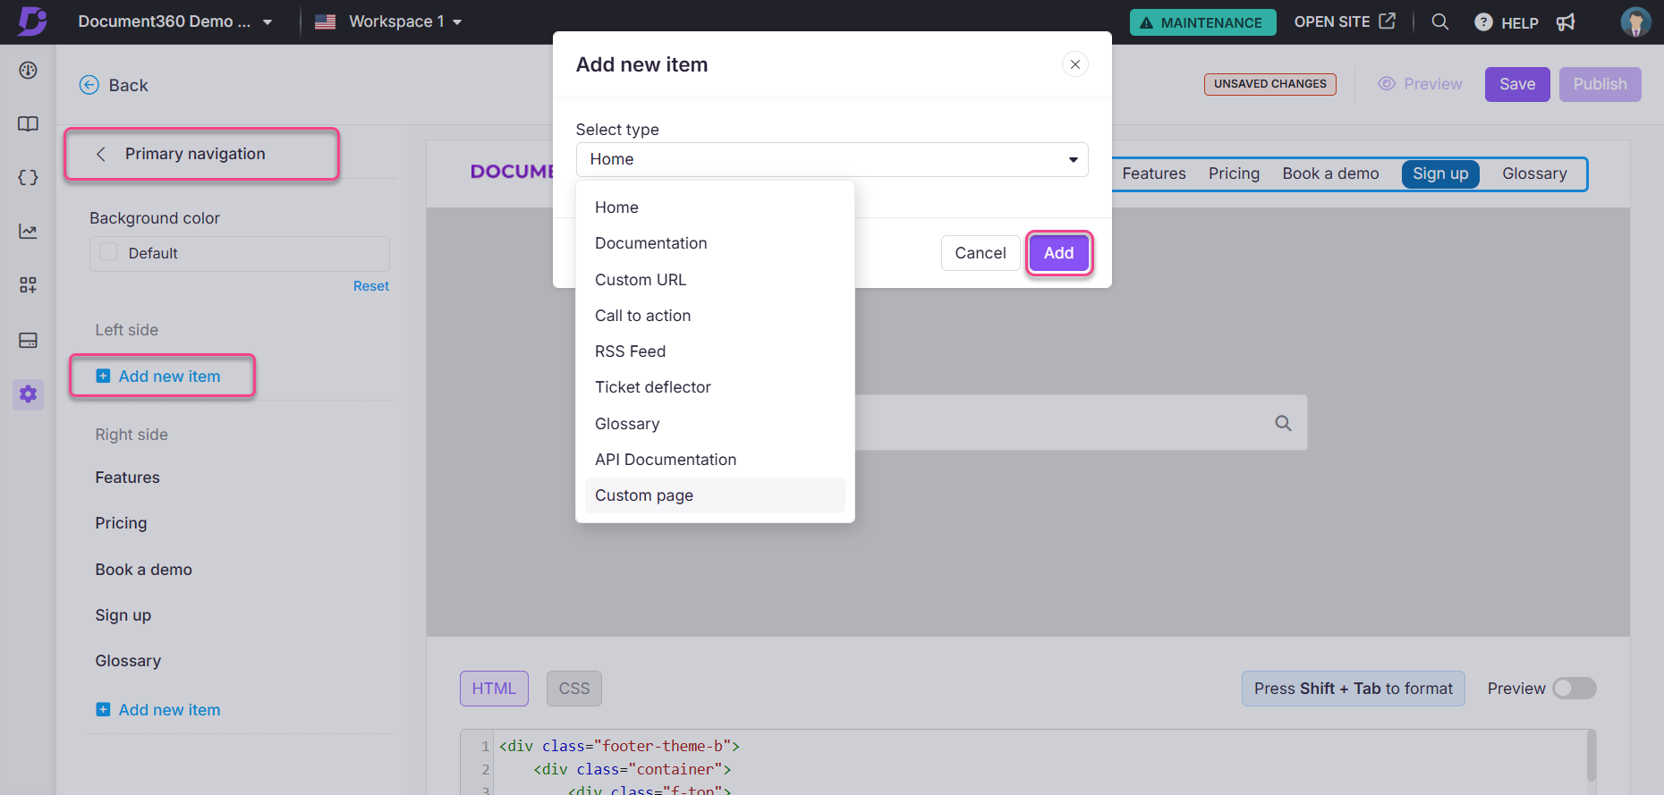
Task: Choose Custom URL from the type list
Action: tap(715, 280)
